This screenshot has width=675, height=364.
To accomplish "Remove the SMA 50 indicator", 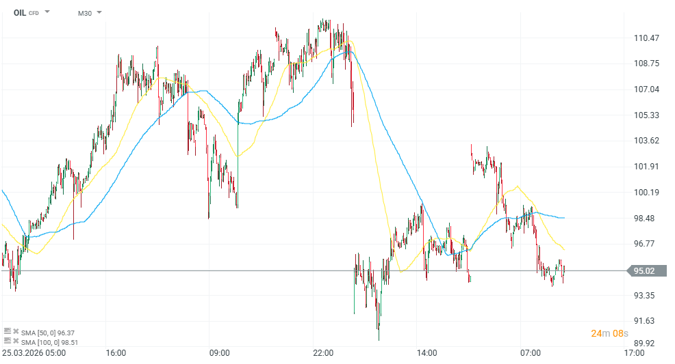I will click(x=16, y=332).
